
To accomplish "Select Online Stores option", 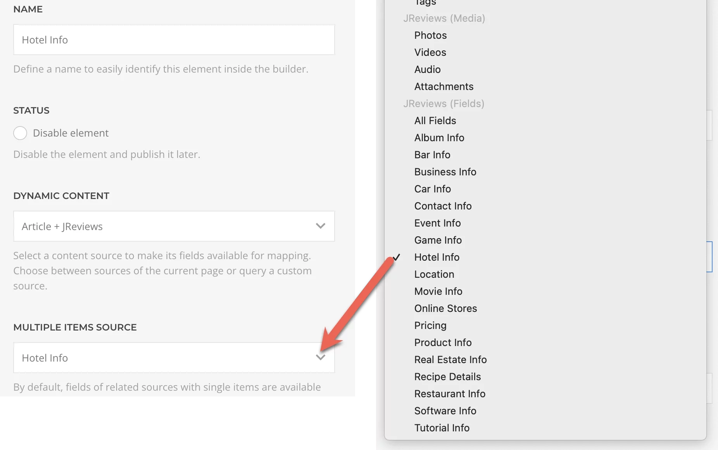I will (x=445, y=308).
